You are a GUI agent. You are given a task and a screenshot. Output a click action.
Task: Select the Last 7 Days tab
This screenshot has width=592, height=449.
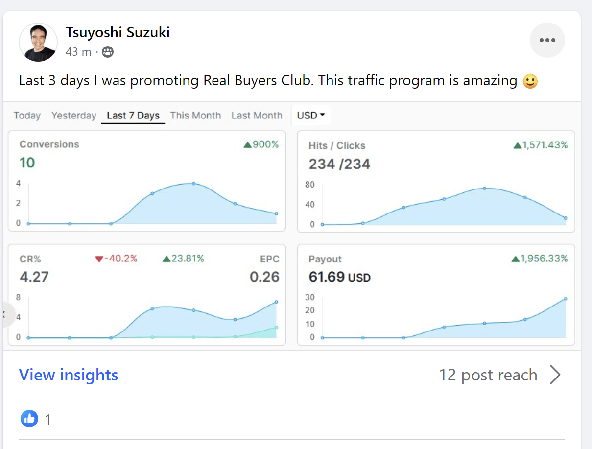pos(133,116)
